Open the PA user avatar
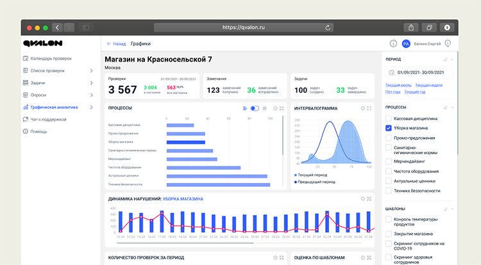The height and width of the screenshot is (265, 481). tap(405, 44)
